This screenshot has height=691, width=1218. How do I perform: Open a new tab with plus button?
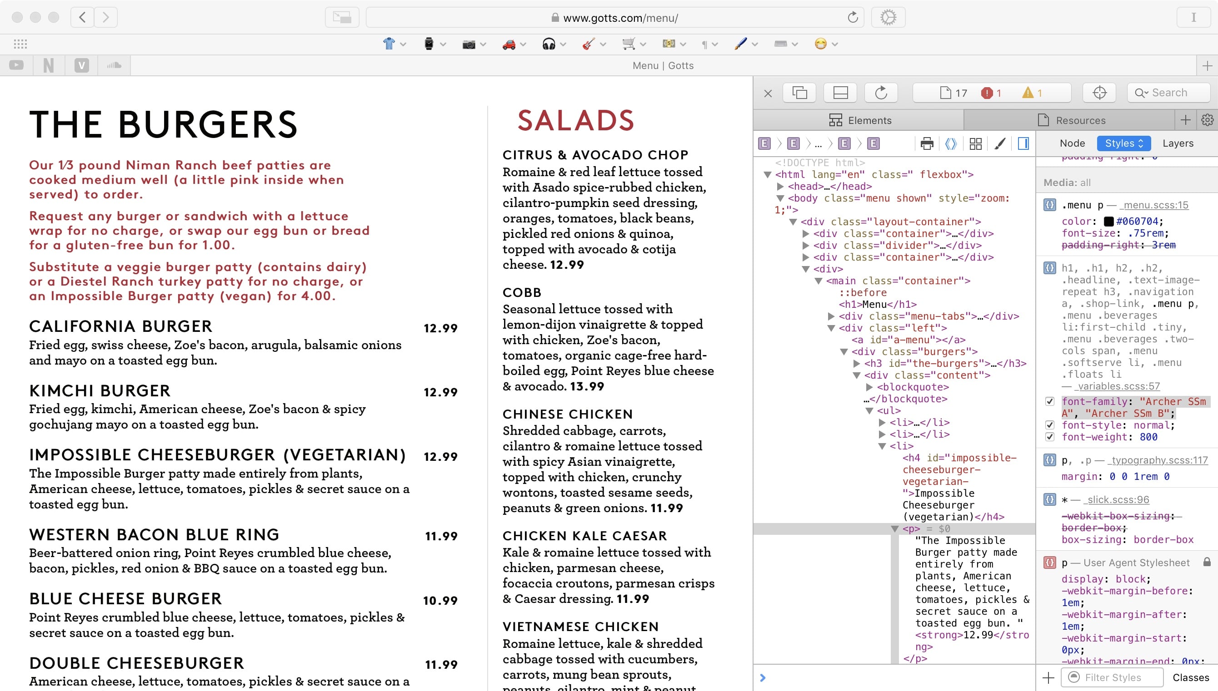tap(1207, 65)
